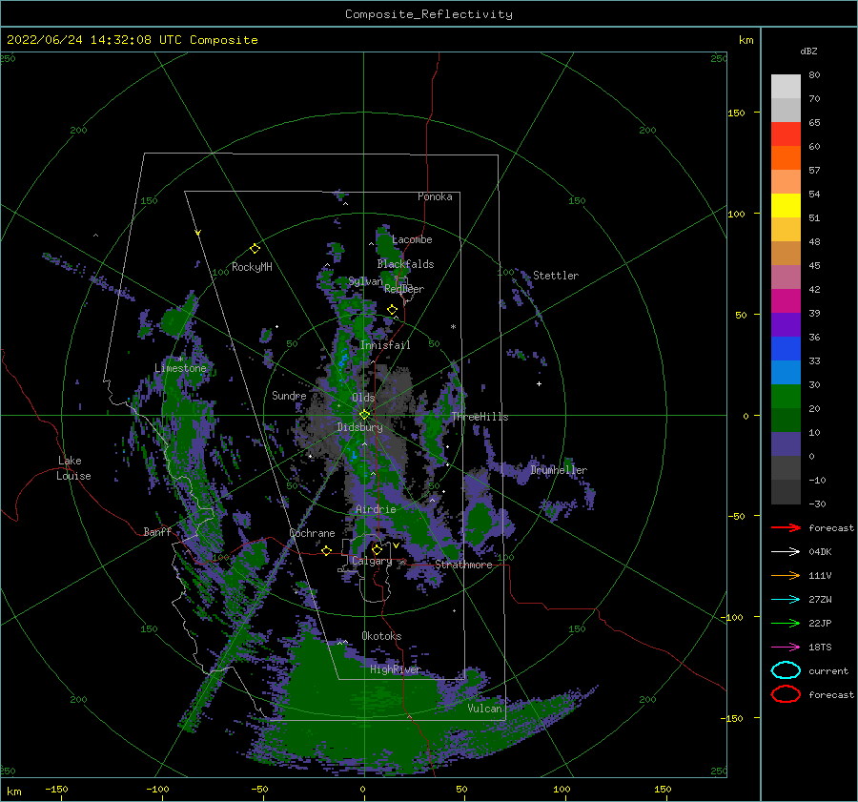The height and width of the screenshot is (802, 858).
Task: Click the dBZ legend heading
Action: (x=808, y=51)
